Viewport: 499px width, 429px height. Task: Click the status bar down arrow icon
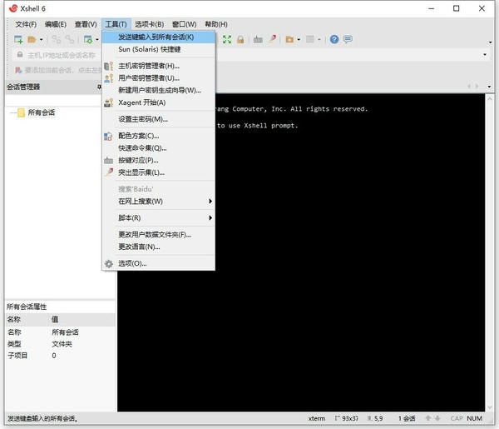pos(438,418)
